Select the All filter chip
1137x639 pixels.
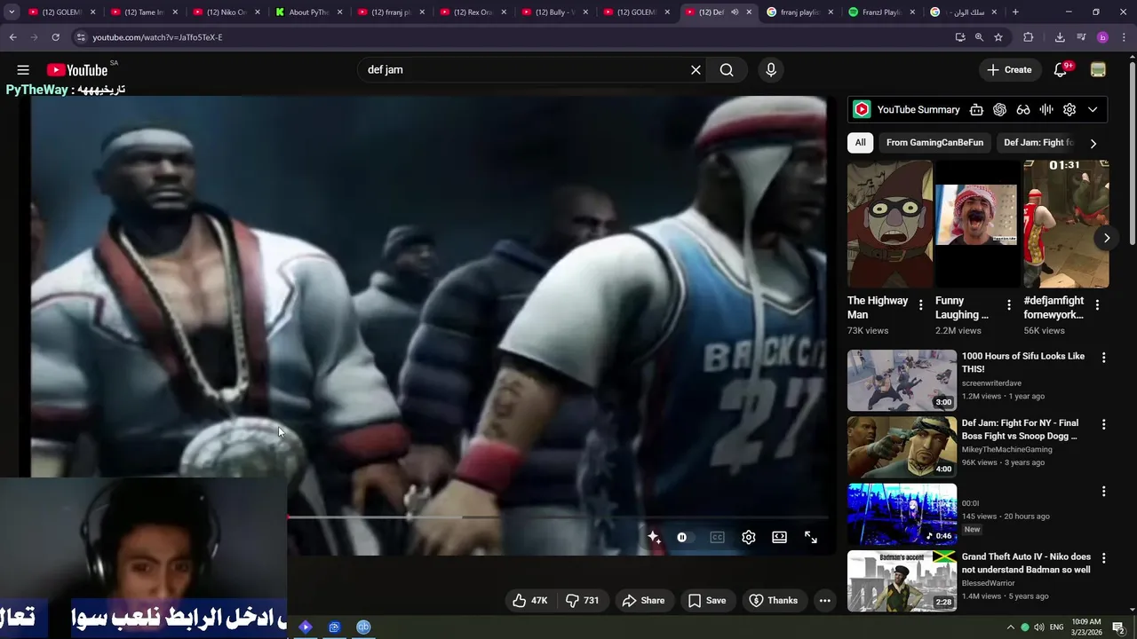(860, 143)
